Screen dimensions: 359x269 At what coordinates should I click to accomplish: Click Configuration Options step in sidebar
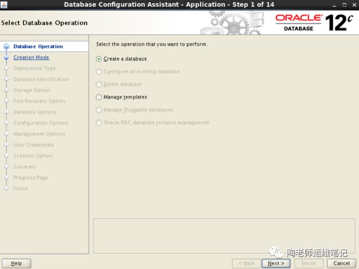point(41,123)
